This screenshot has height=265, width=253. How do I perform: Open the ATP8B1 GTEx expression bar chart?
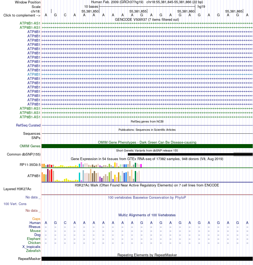(92, 175)
